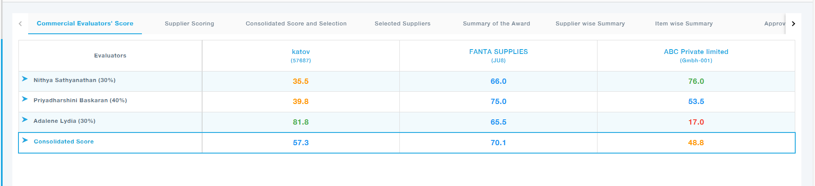
Task: Click the Consolidated Score row label
Action: click(x=64, y=142)
